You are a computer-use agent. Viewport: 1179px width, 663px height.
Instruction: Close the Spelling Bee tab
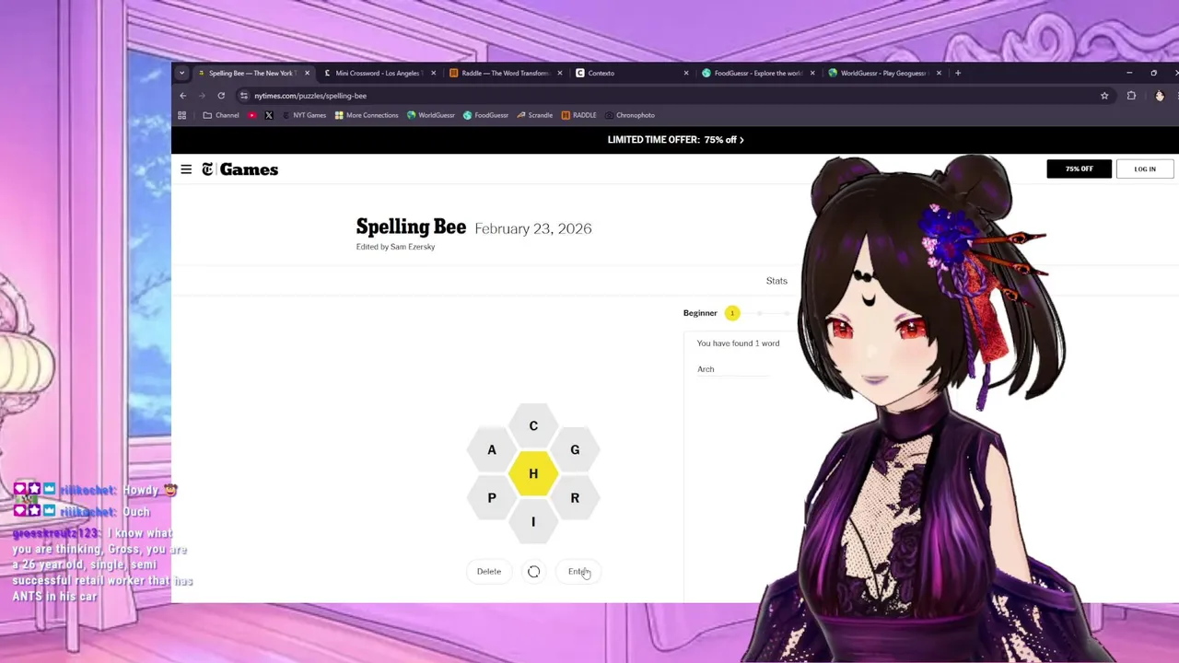(307, 73)
